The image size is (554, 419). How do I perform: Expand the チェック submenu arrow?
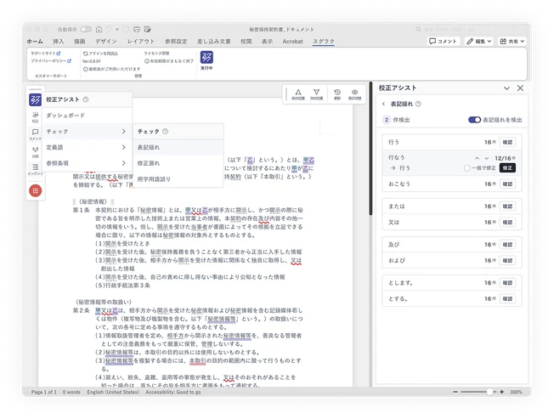pos(124,132)
